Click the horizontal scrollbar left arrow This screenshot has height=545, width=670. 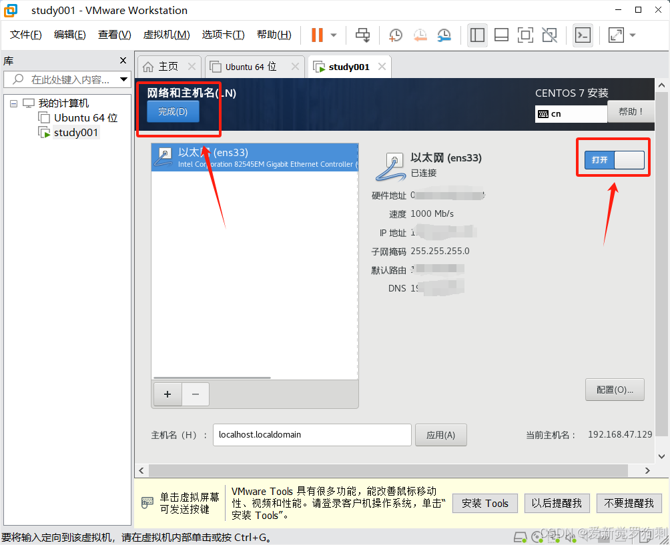pos(141,470)
